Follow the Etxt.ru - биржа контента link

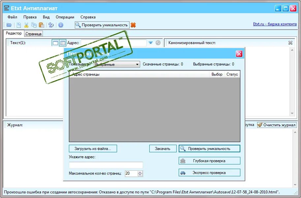(275, 24)
